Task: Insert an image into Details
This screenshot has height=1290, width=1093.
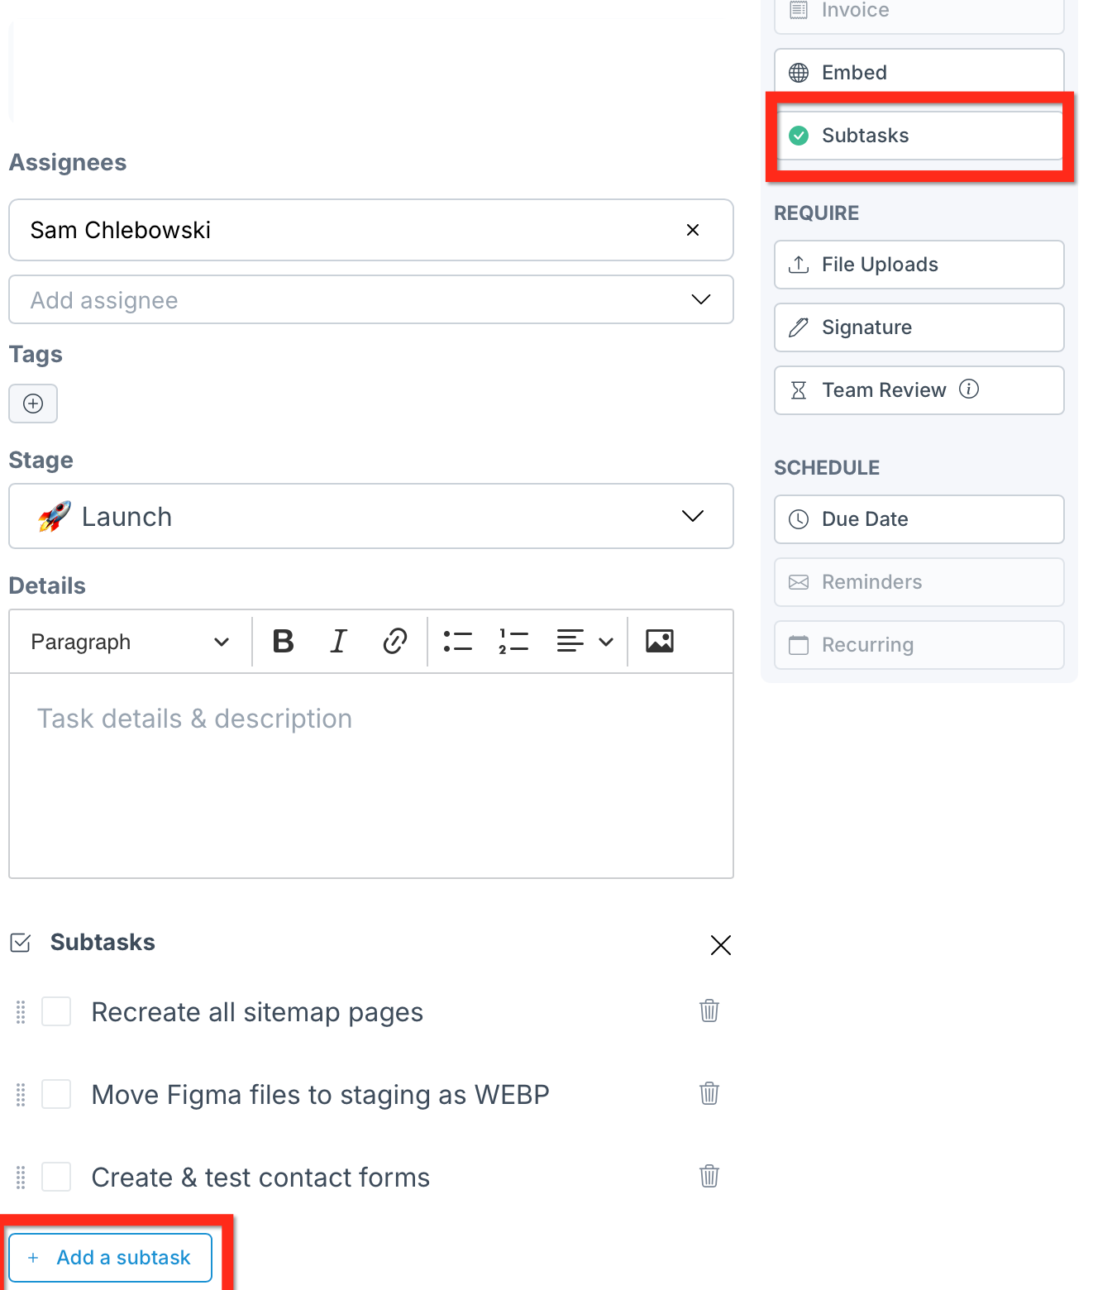Action: (659, 641)
